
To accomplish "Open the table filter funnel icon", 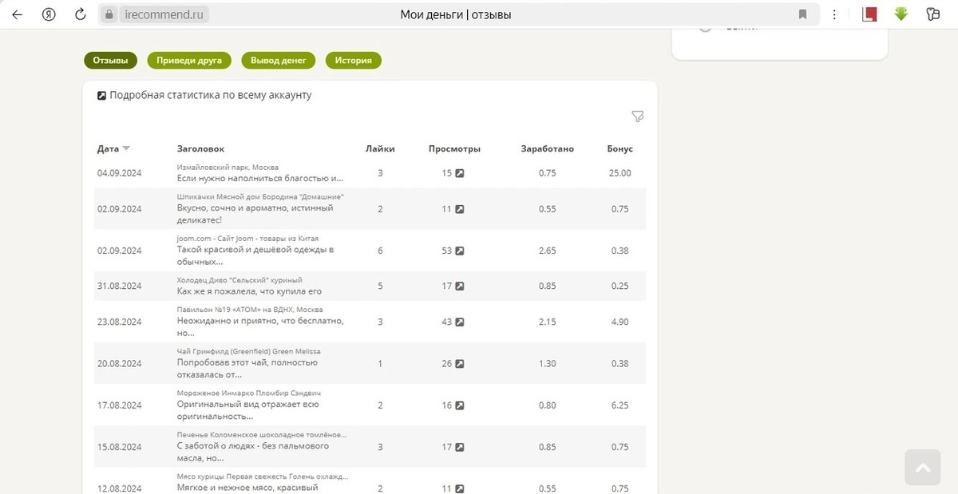I will [x=637, y=117].
